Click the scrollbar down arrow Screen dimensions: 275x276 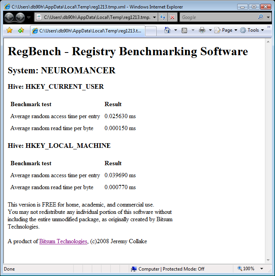(268, 260)
